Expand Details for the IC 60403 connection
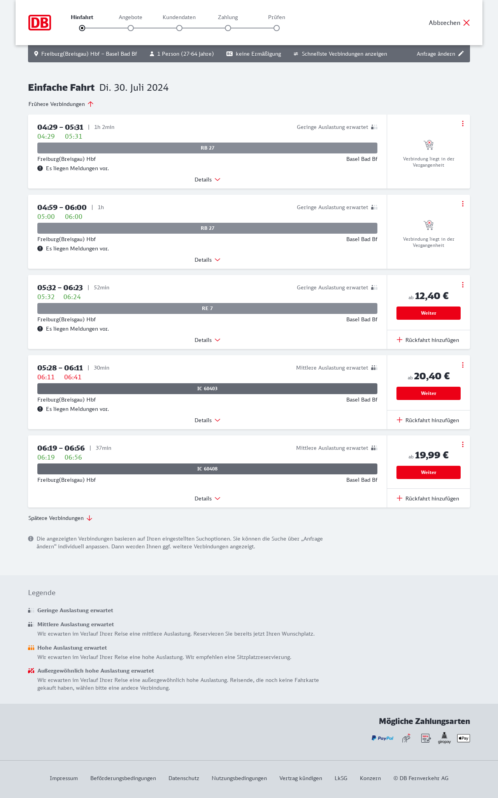 207,420
